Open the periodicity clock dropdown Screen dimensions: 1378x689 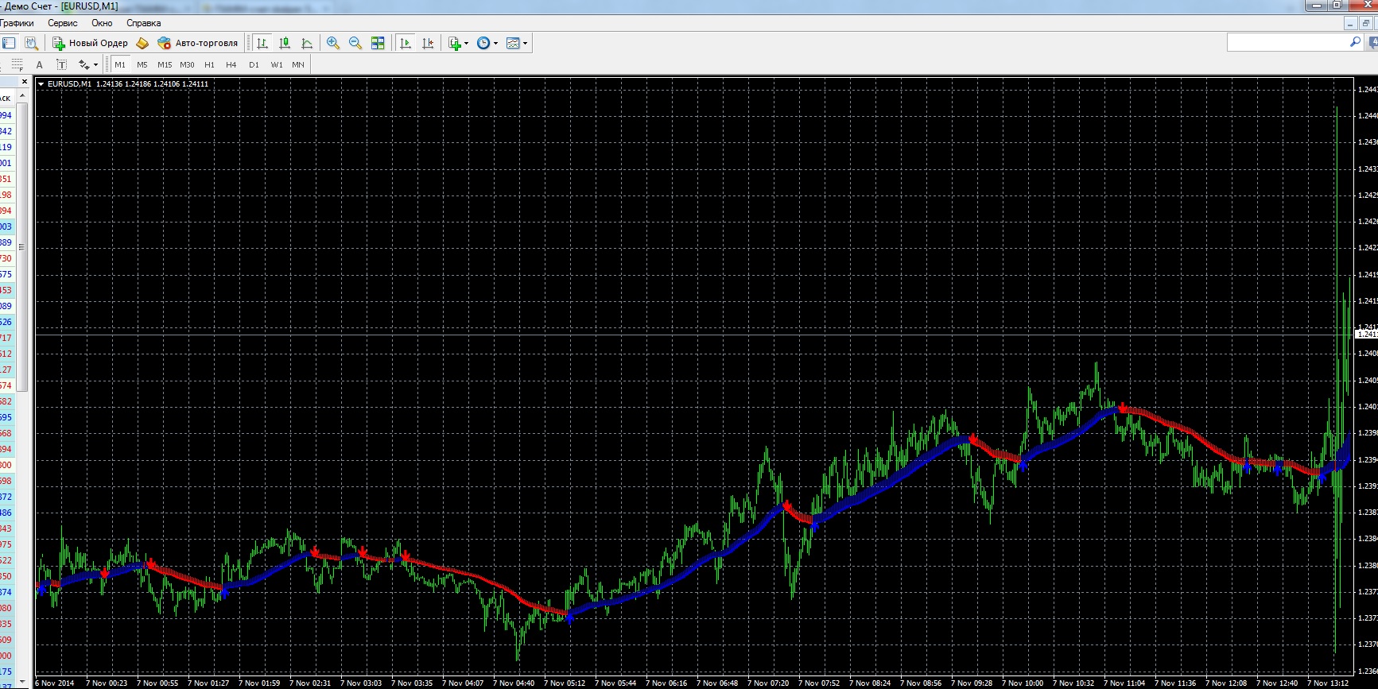[487, 43]
